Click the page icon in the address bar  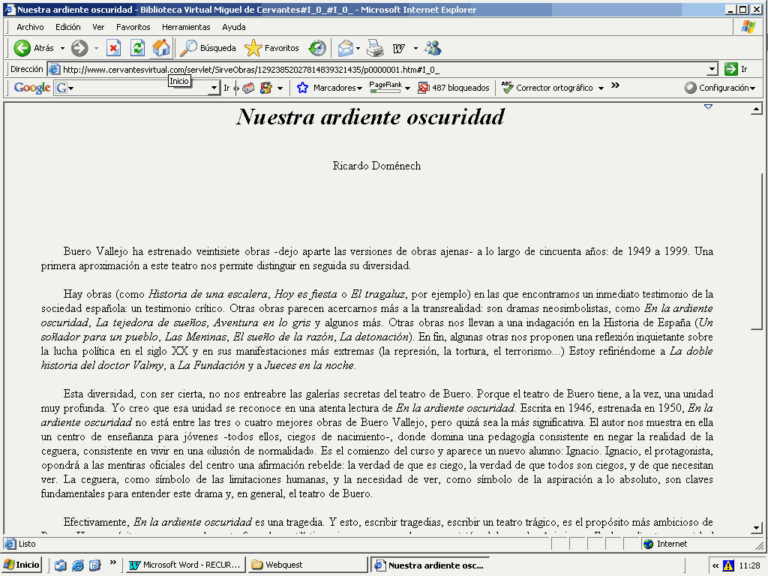click(54, 70)
